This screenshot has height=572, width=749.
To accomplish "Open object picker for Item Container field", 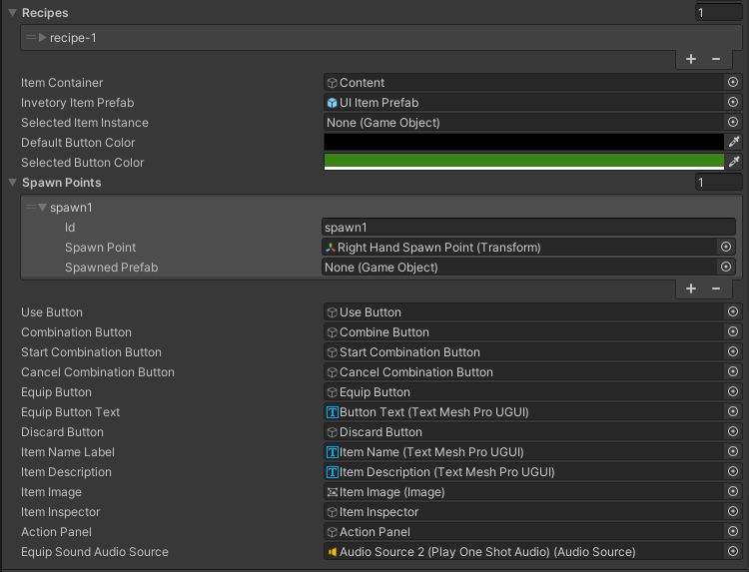I will tap(733, 83).
